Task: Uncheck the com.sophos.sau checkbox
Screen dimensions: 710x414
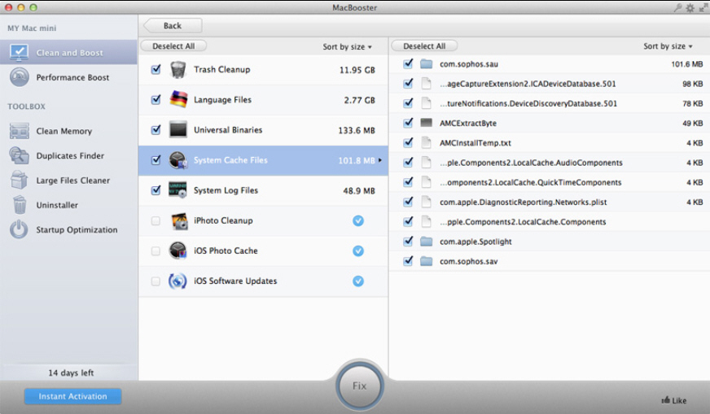Action: 408,63
